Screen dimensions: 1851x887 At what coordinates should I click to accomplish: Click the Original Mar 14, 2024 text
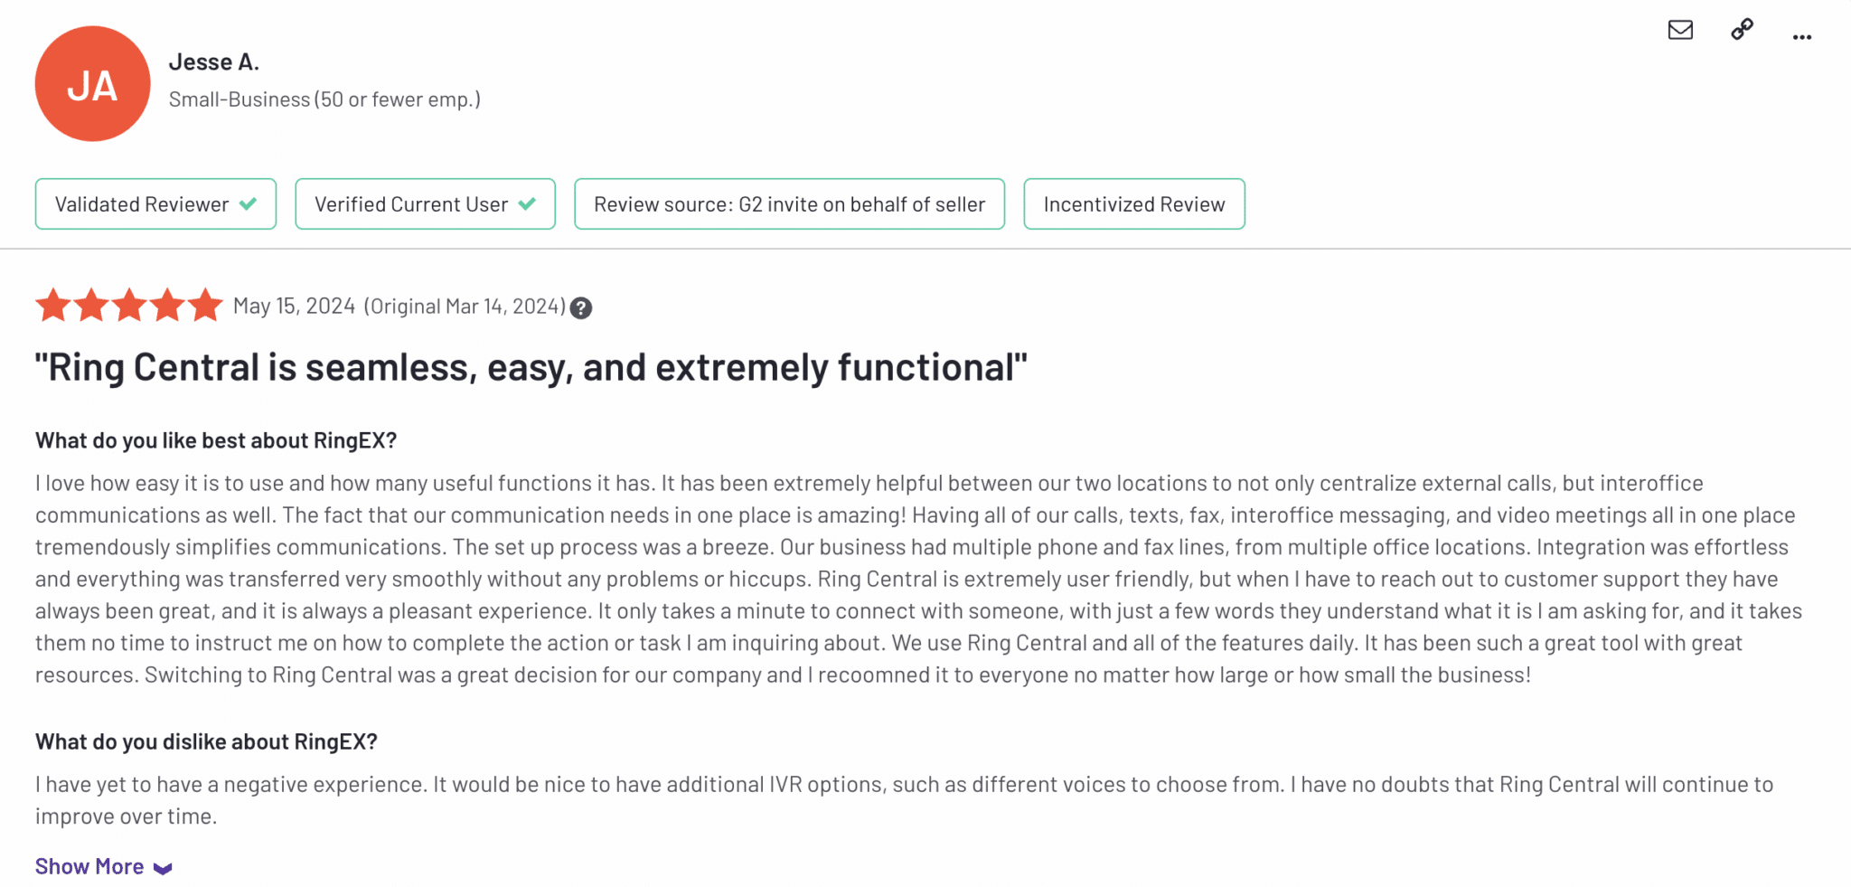465,307
